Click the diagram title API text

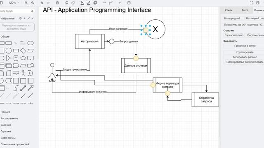tap(97, 10)
